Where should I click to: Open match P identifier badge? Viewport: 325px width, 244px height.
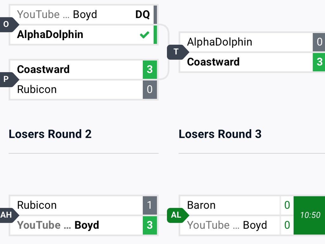[8, 79]
